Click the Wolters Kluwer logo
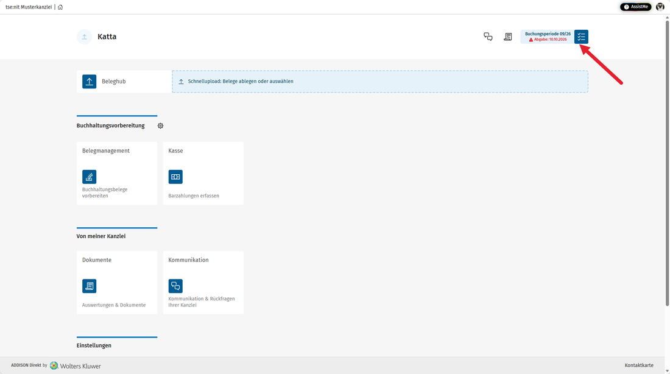The height and width of the screenshot is (374, 670). click(x=75, y=366)
